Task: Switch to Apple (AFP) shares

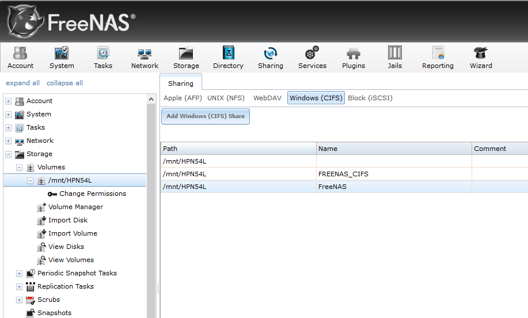Action: [x=183, y=98]
